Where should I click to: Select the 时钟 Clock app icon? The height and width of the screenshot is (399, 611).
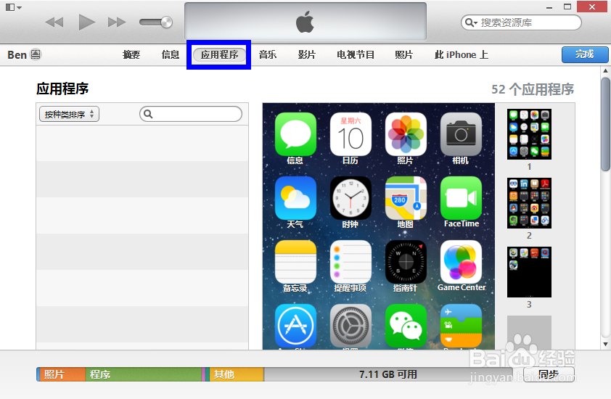[x=350, y=198]
